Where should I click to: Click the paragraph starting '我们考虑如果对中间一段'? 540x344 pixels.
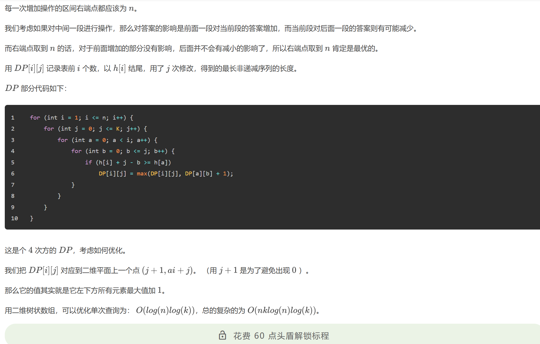coord(211,28)
